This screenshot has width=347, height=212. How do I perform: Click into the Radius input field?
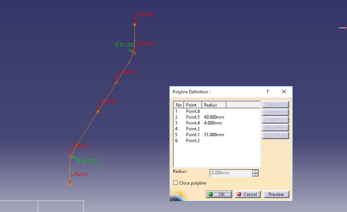point(231,173)
